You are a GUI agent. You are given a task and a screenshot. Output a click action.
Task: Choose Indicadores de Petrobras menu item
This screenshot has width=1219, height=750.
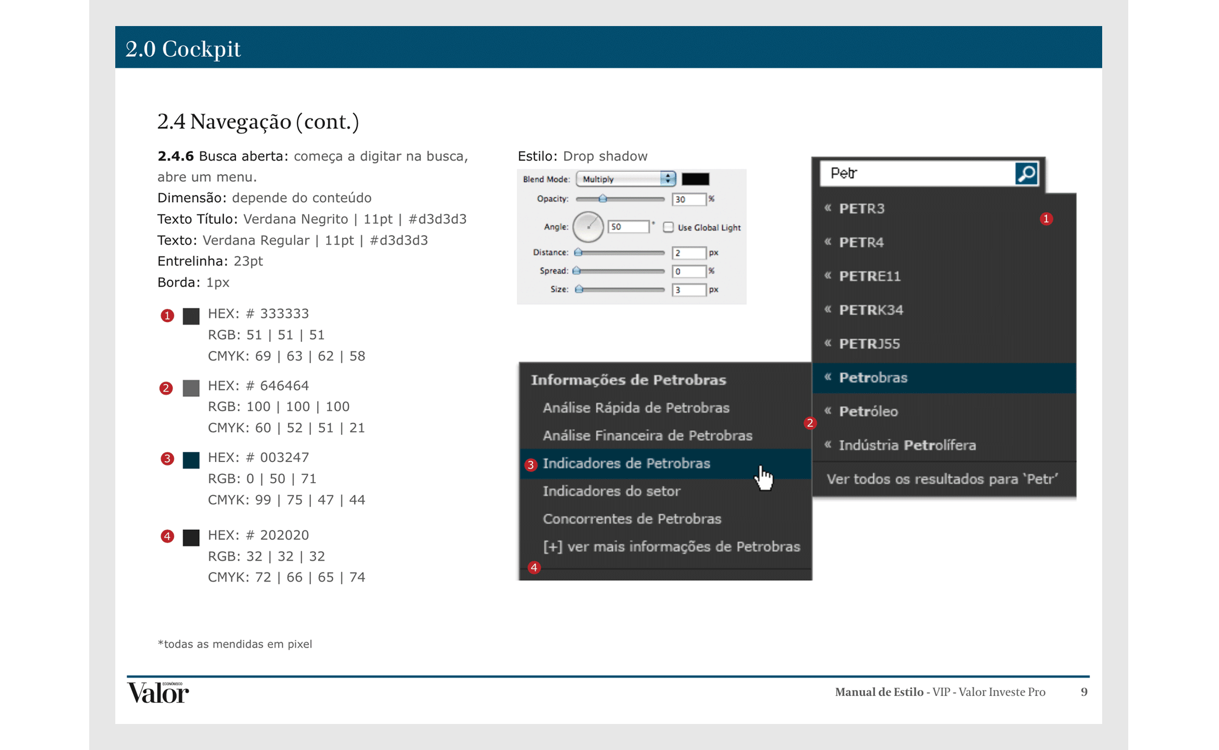[x=626, y=463]
